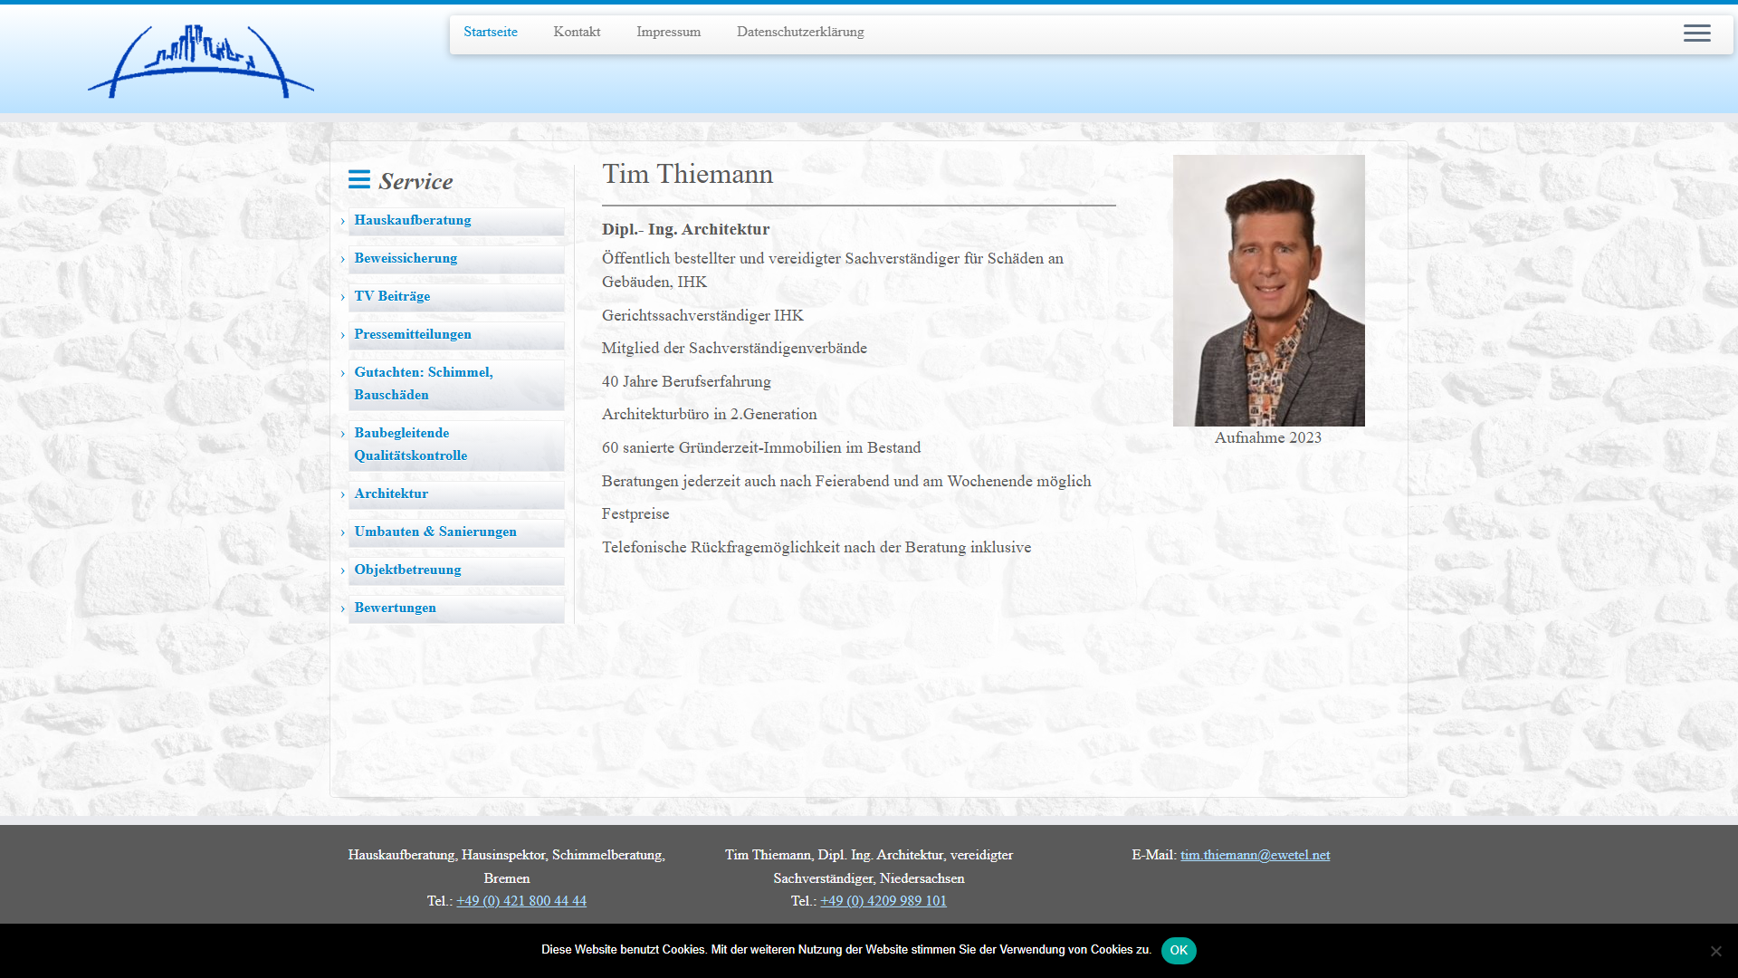Screen dimensions: 1738x978
Task: Open Pressemitteilungen service entry
Action: tap(456, 335)
